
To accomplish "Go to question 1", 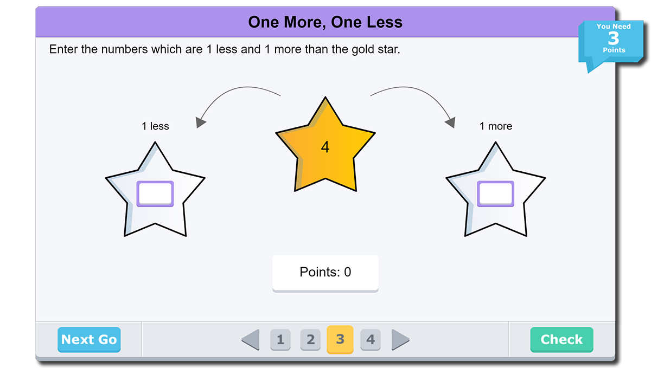I will click(x=280, y=340).
